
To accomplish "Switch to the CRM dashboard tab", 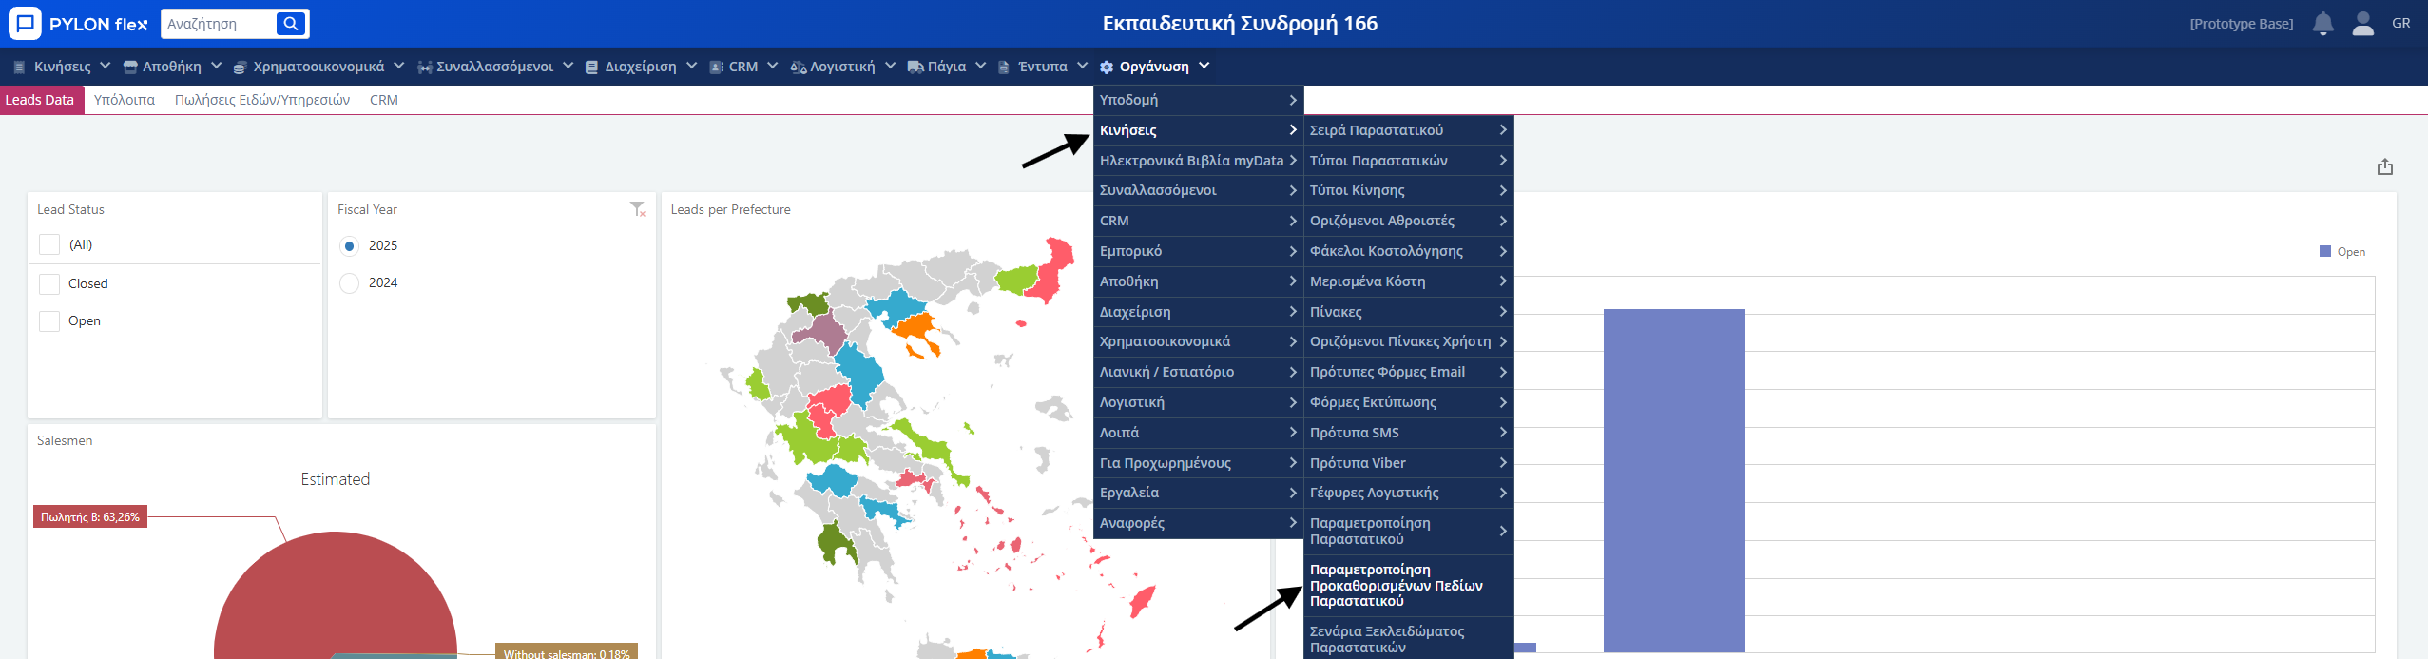I will point(384,100).
